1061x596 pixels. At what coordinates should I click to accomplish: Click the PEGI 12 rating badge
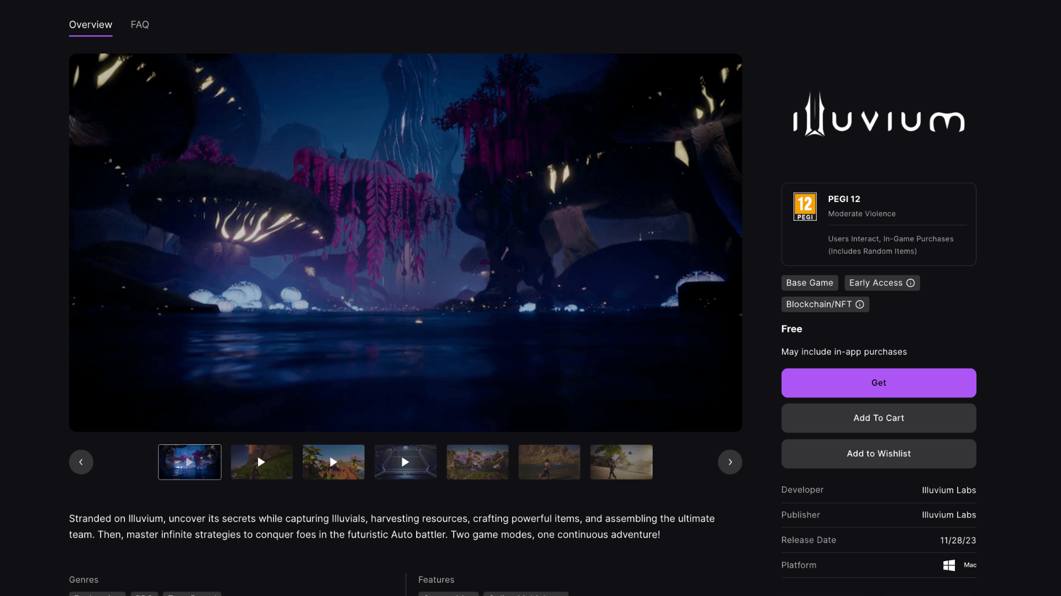(x=805, y=206)
